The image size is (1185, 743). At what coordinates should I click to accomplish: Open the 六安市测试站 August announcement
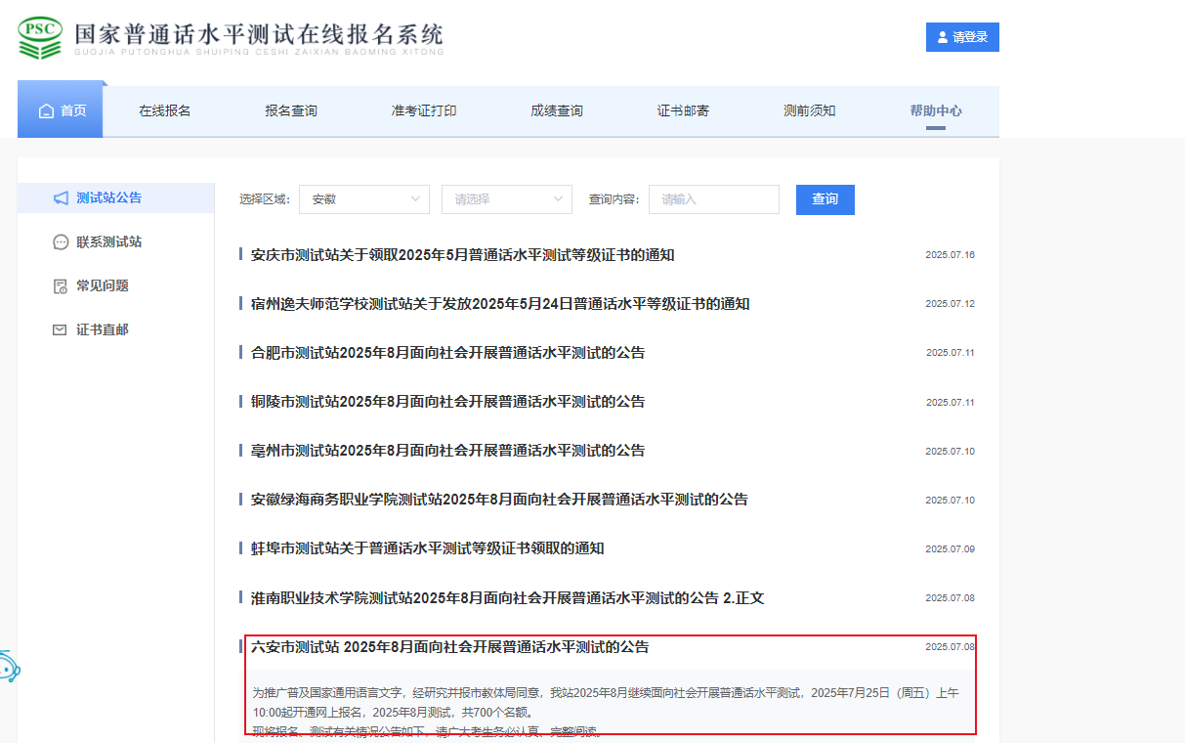pos(450,647)
